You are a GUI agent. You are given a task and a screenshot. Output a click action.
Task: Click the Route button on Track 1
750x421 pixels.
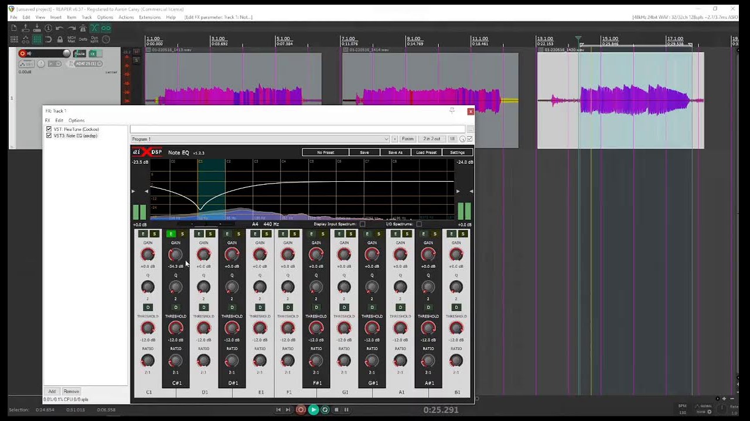(79, 54)
